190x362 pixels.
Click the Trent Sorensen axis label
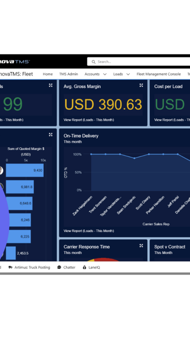[x=98, y=205]
